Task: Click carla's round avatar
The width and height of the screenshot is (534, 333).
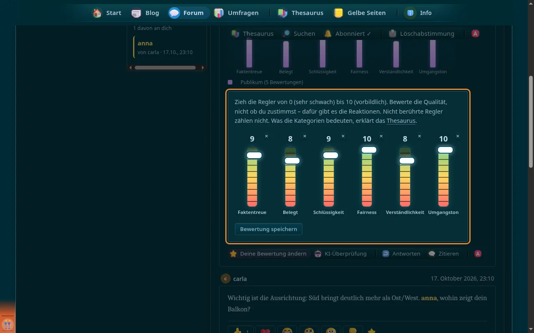Action: [x=225, y=278]
